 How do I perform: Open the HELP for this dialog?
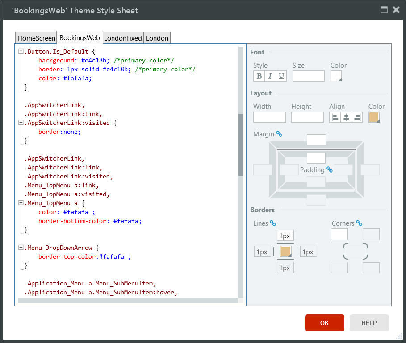369,322
